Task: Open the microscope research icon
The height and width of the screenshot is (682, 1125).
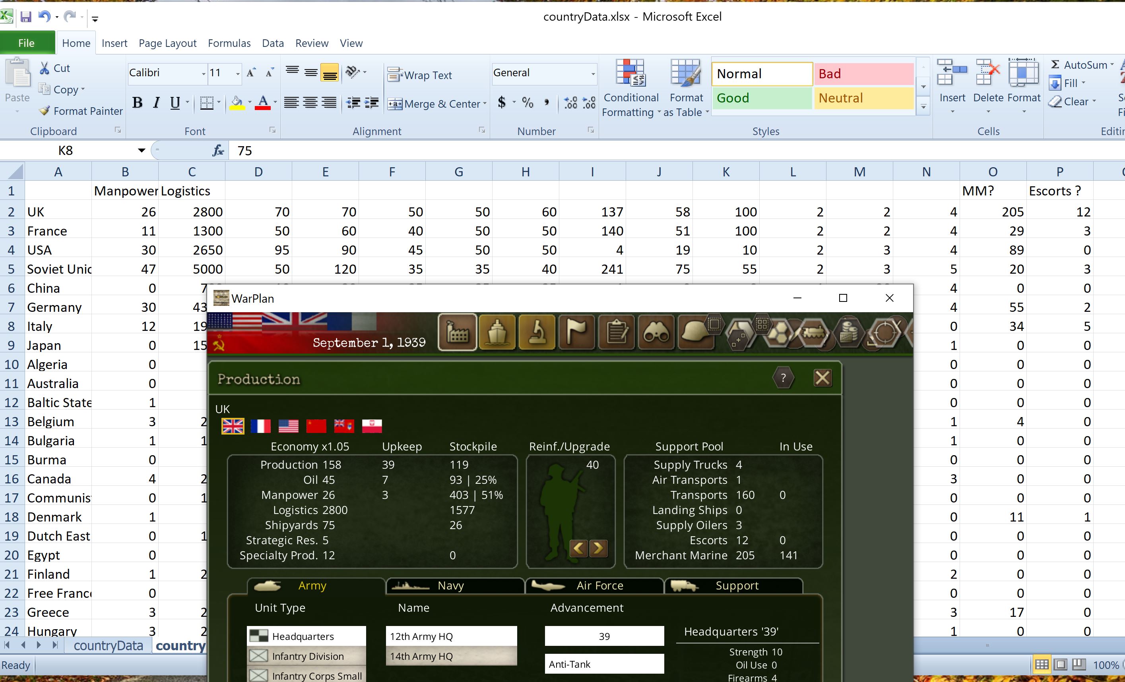Action: pos(537,332)
